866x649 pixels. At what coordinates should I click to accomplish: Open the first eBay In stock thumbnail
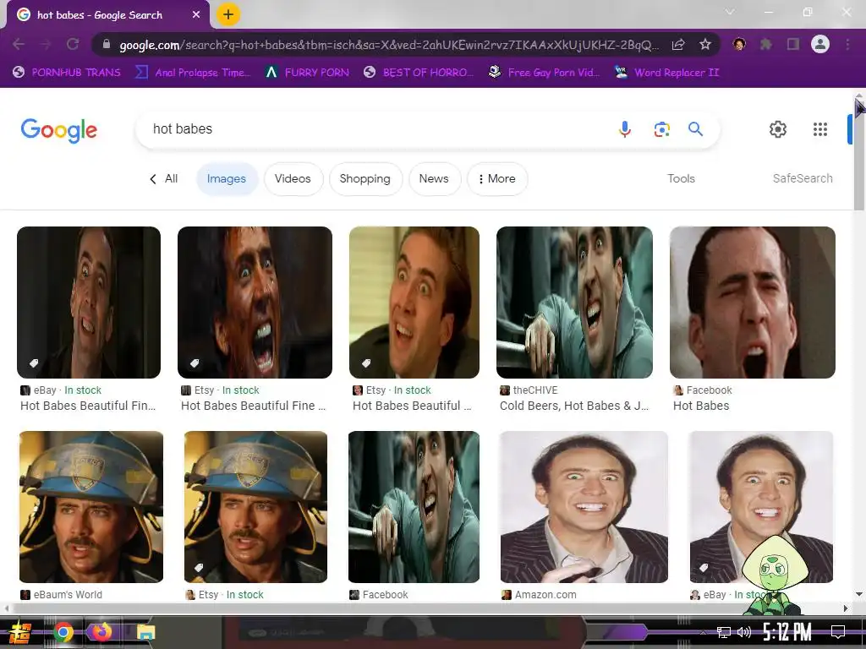point(89,302)
